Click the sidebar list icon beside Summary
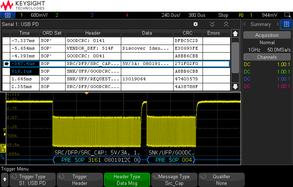This screenshot has width=293, height=187. coord(286,24)
